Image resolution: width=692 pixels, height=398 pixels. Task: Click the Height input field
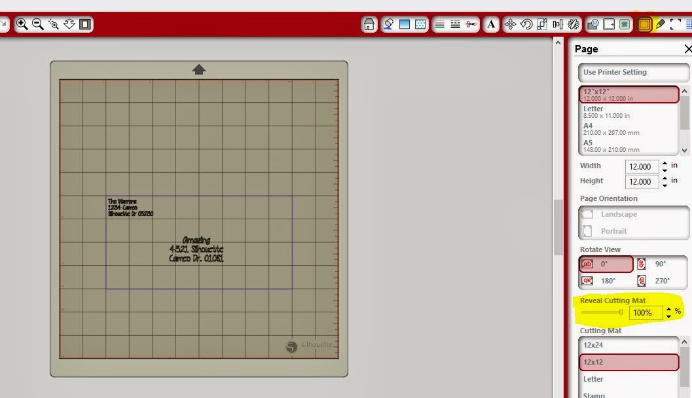click(x=642, y=181)
